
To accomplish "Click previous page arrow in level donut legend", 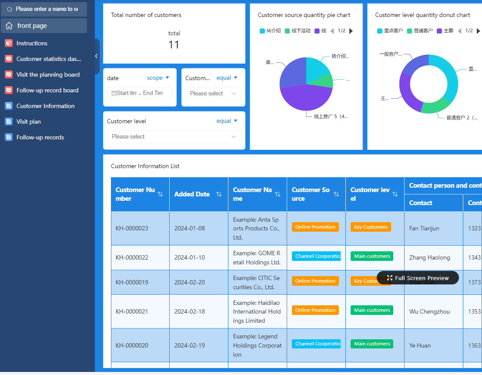I will (x=459, y=31).
